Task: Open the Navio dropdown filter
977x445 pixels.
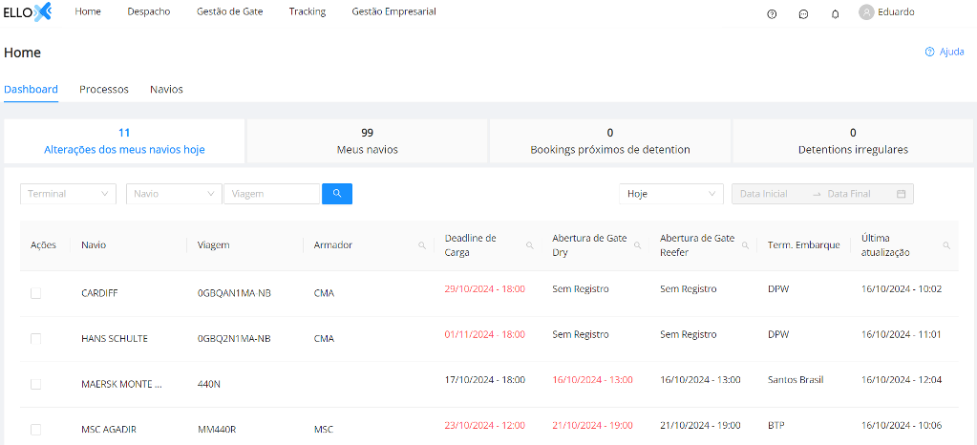Action: point(173,194)
